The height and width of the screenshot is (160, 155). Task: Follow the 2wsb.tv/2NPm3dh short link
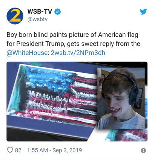click(x=78, y=53)
